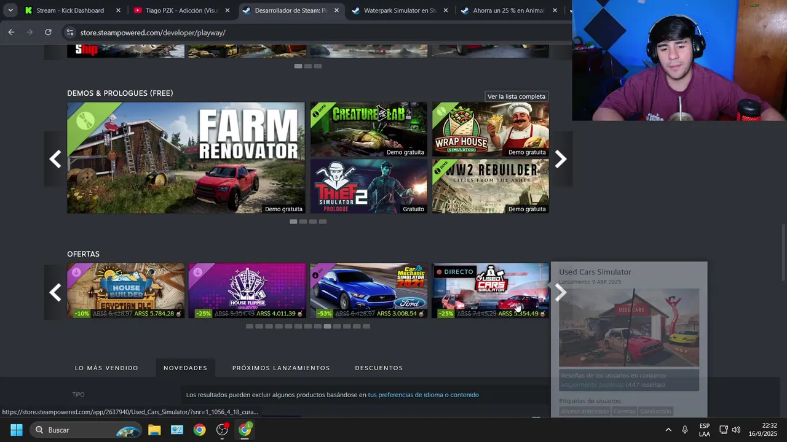Screen dimensions: 787x442
Task: Select the Novedades tab
Action: 185,368
